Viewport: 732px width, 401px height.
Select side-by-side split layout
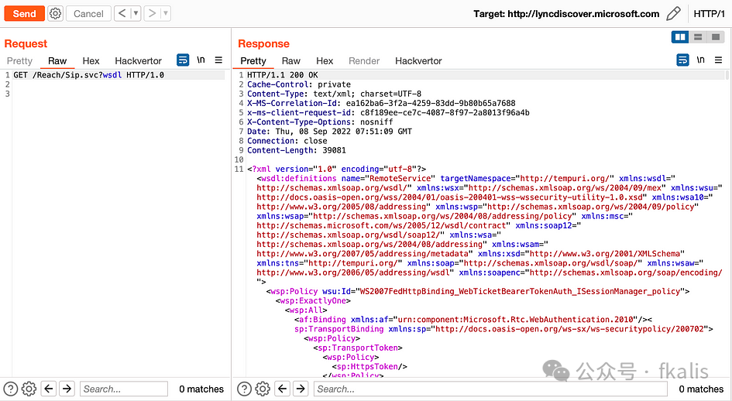(680, 37)
